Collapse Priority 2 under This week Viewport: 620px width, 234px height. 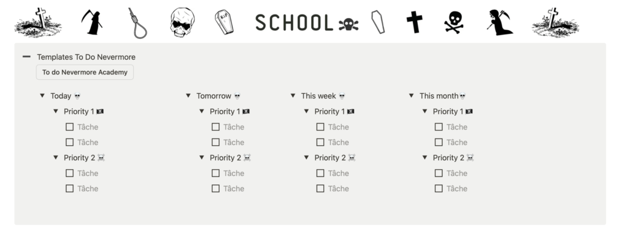coord(306,157)
